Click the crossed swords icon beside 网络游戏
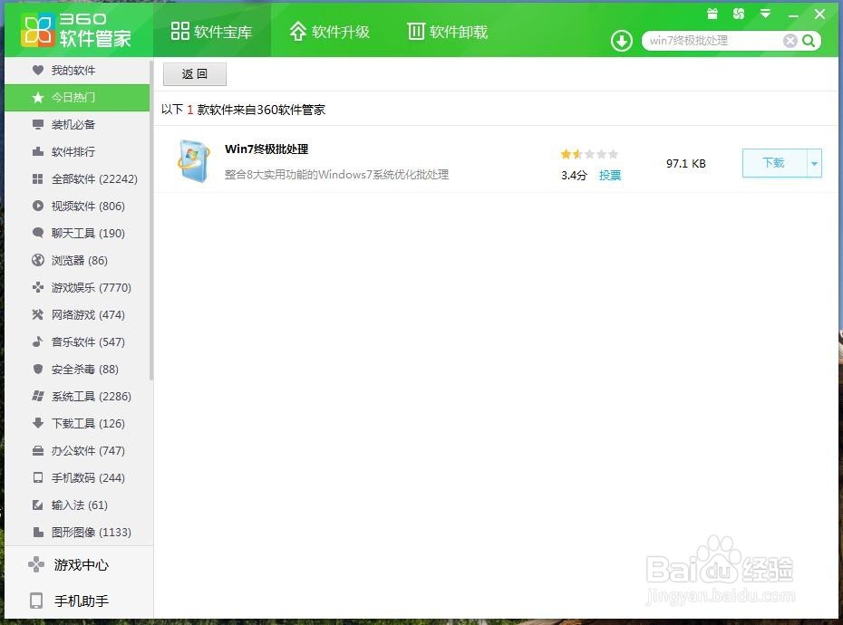The height and width of the screenshot is (625, 843). click(x=38, y=314)
